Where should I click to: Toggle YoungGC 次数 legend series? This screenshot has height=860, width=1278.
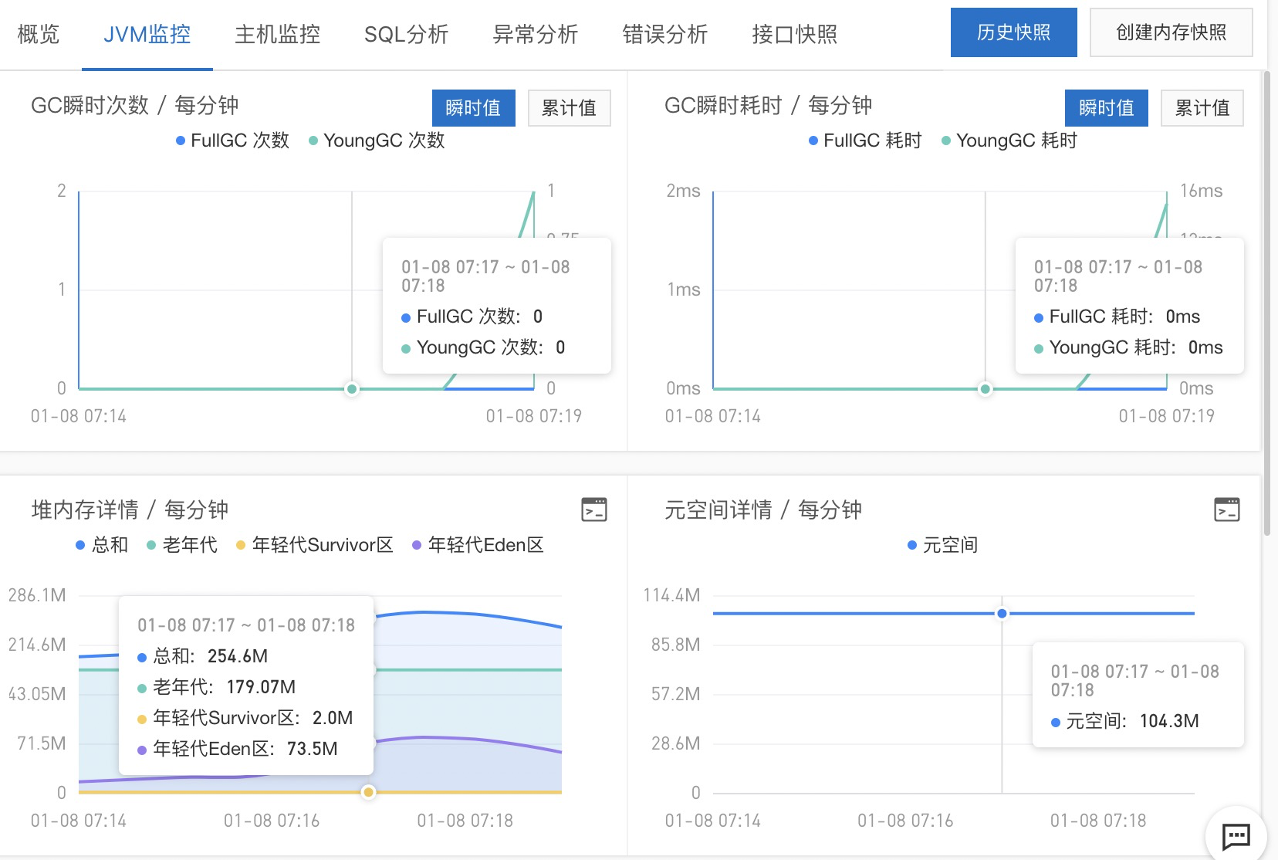377,141
